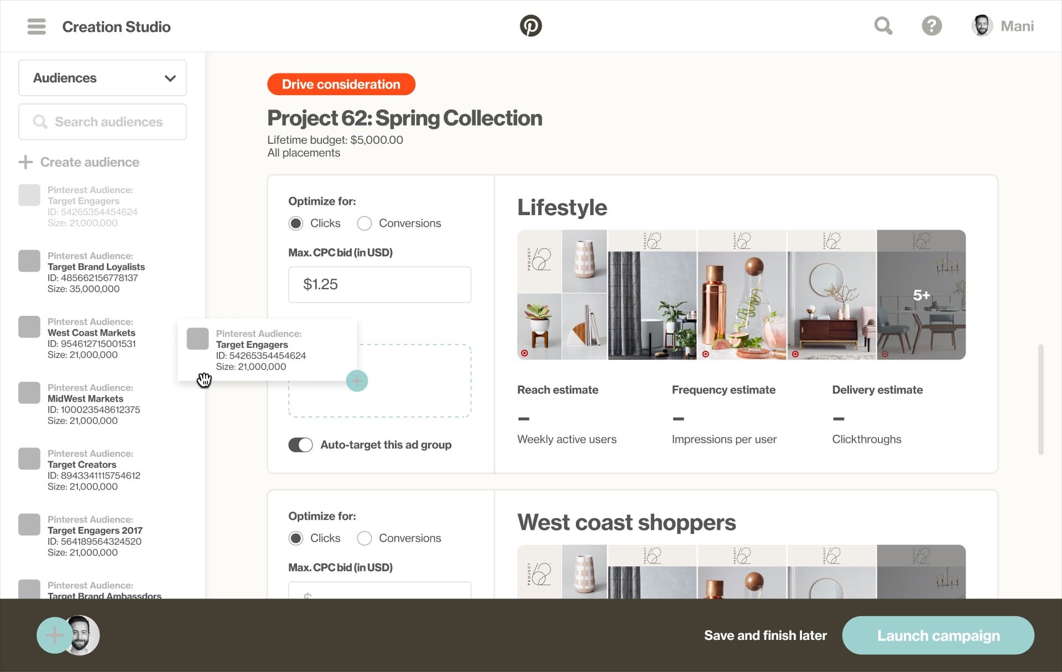Open Mani profile avatar
This screenshot has height=672, width=1062.
[982, 25]
